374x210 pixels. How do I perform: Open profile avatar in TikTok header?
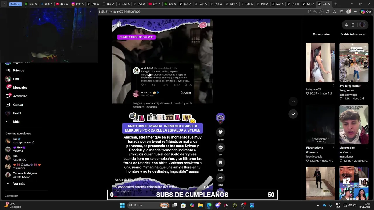(x=362, y=25)
